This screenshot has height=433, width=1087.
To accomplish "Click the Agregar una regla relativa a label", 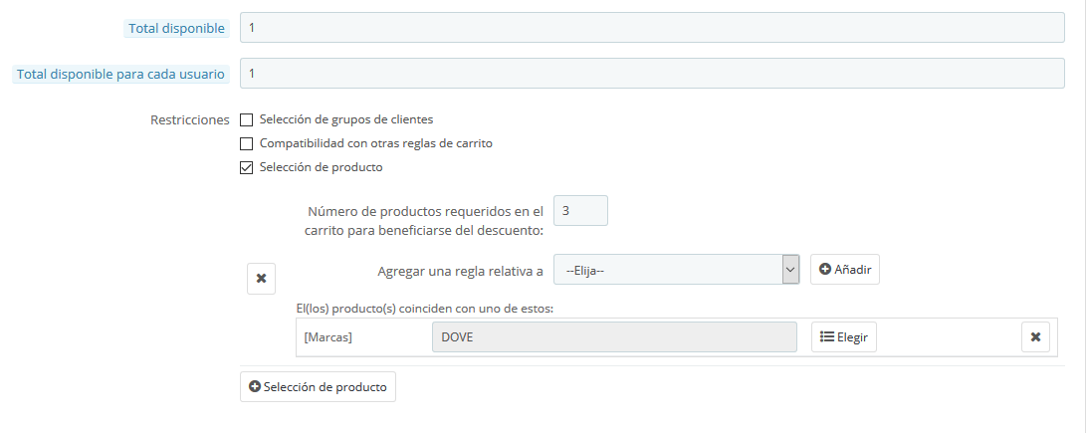I will 460,271.
